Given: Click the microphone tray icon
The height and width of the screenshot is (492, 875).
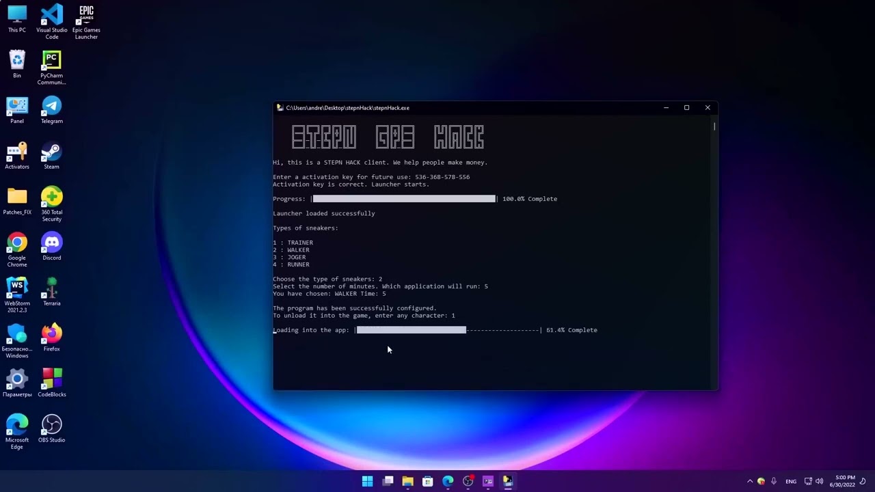Looking at the screenshot, I should 774,481.
